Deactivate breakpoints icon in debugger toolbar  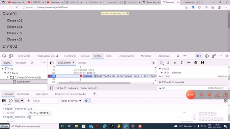(195, 63)
